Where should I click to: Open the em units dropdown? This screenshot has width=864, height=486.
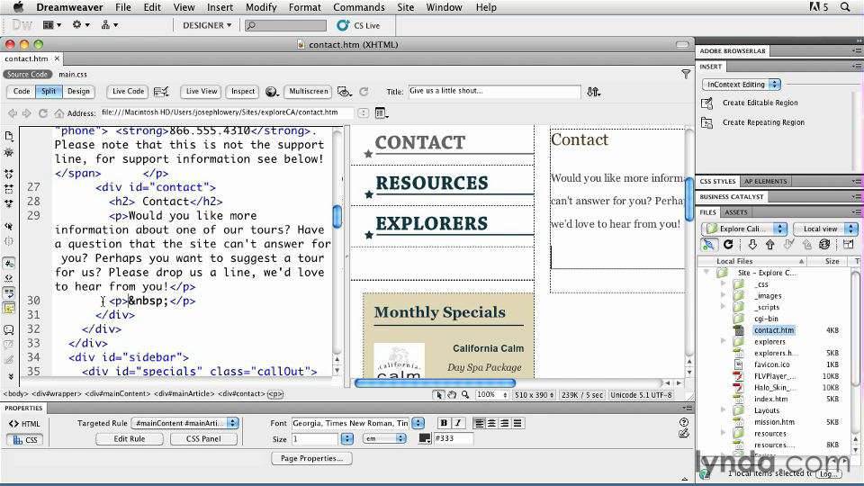(384, 438)
